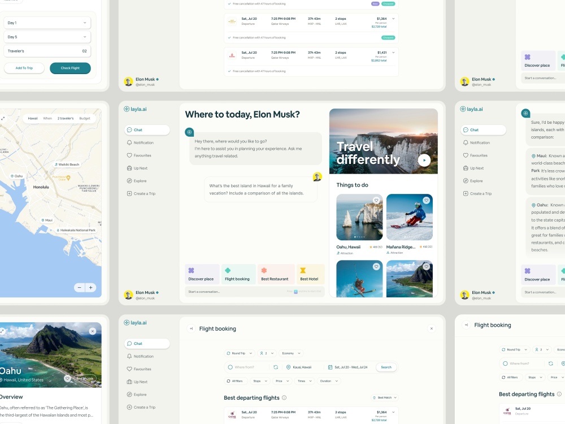Open the Economy class dropdown
Screen dimensions: 565x424
pyautogui.click(x=291, y=353)
